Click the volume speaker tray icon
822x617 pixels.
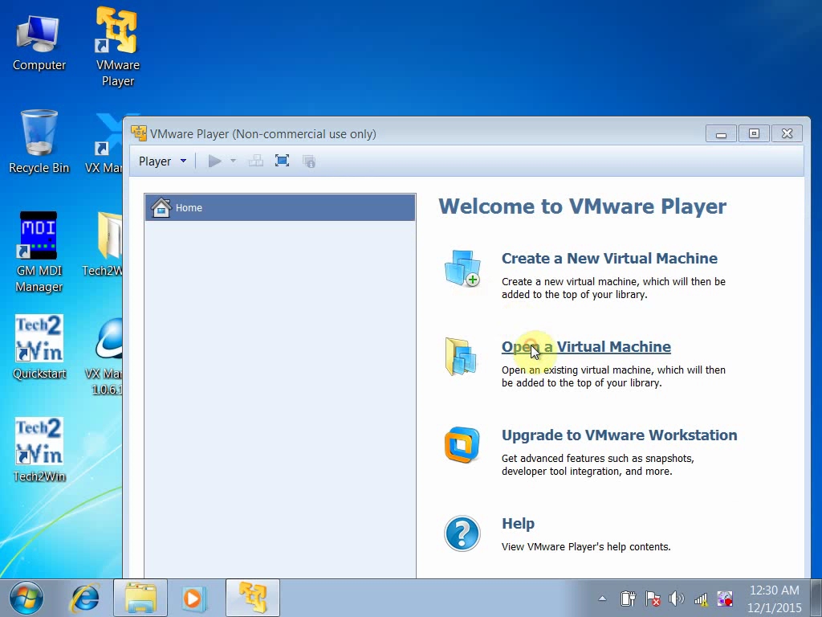point(676,598)
